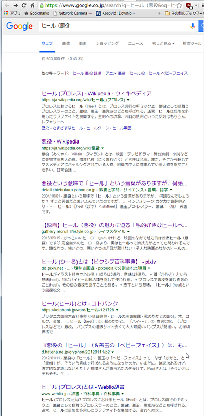Click related keyword アニメ 悪役
Image resolution: width=204 pixels, height=416 pixels.
[116, 73]
